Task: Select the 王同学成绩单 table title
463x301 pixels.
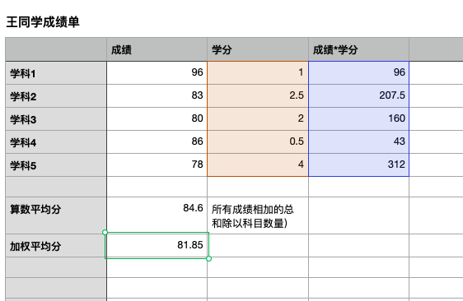Action: tap(43, 22)
